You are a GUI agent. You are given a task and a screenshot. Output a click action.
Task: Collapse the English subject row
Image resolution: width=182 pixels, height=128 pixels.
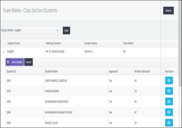click(4, 52)
